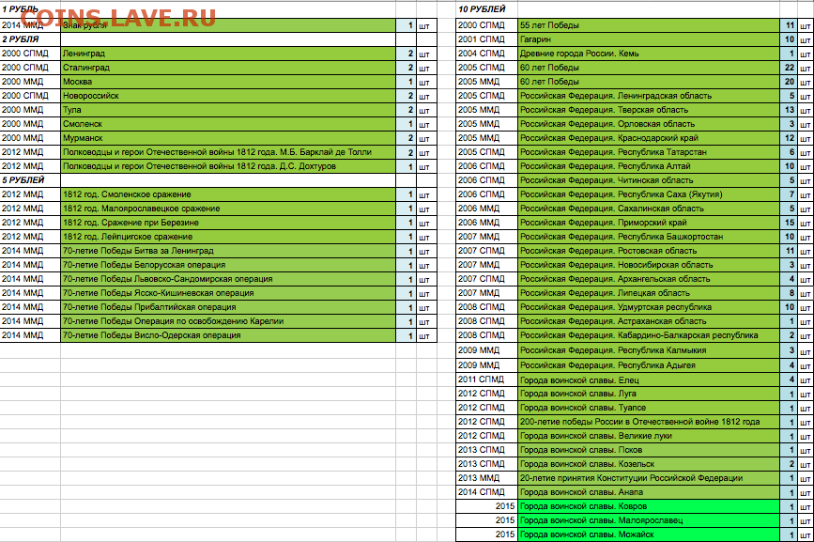Screen dimensions: 814x542
Task: Select the Барклай де Толли coin row
Action: point(216,152)
